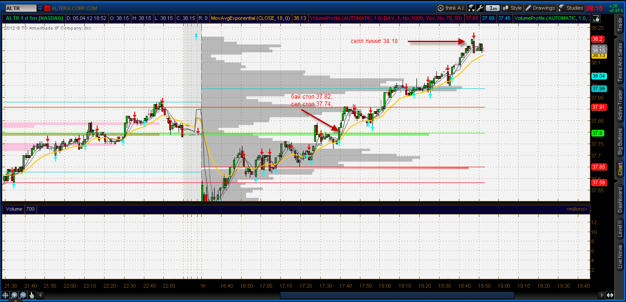Click the ALTERA CORP COM company name
The height and width of the screenshot is (302, 626).
pyautogui.click(x=74, y=8)
